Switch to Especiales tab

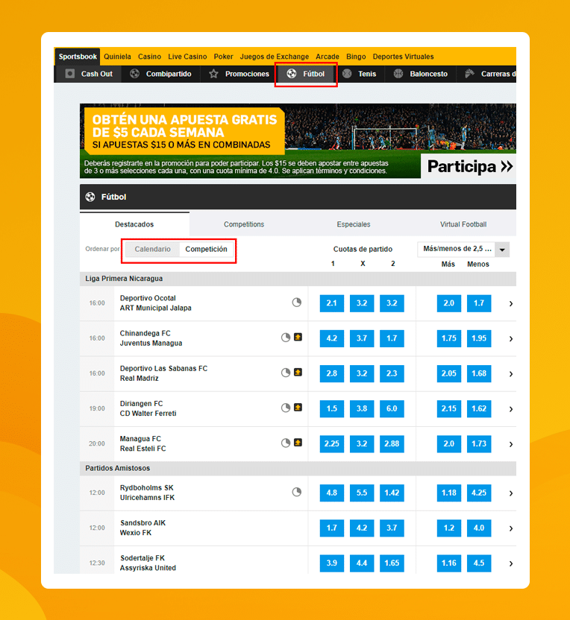(354, 224)
